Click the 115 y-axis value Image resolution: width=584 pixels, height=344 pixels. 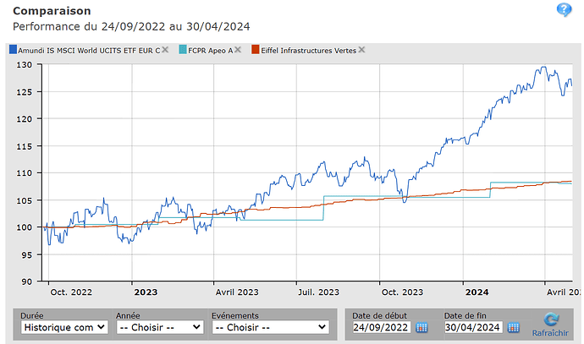point(24,146)
